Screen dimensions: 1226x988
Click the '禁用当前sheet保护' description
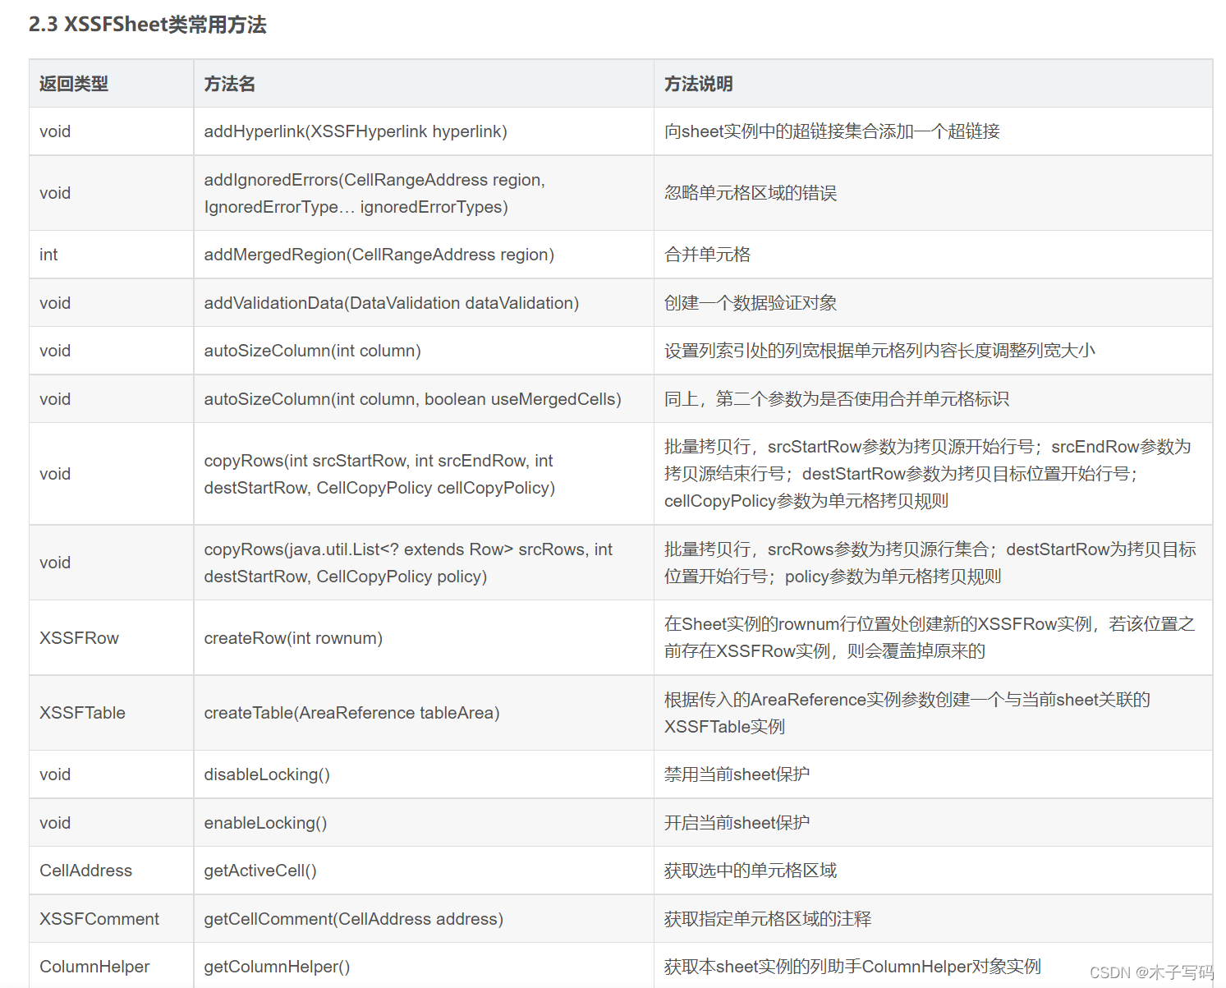coord(737,774)
